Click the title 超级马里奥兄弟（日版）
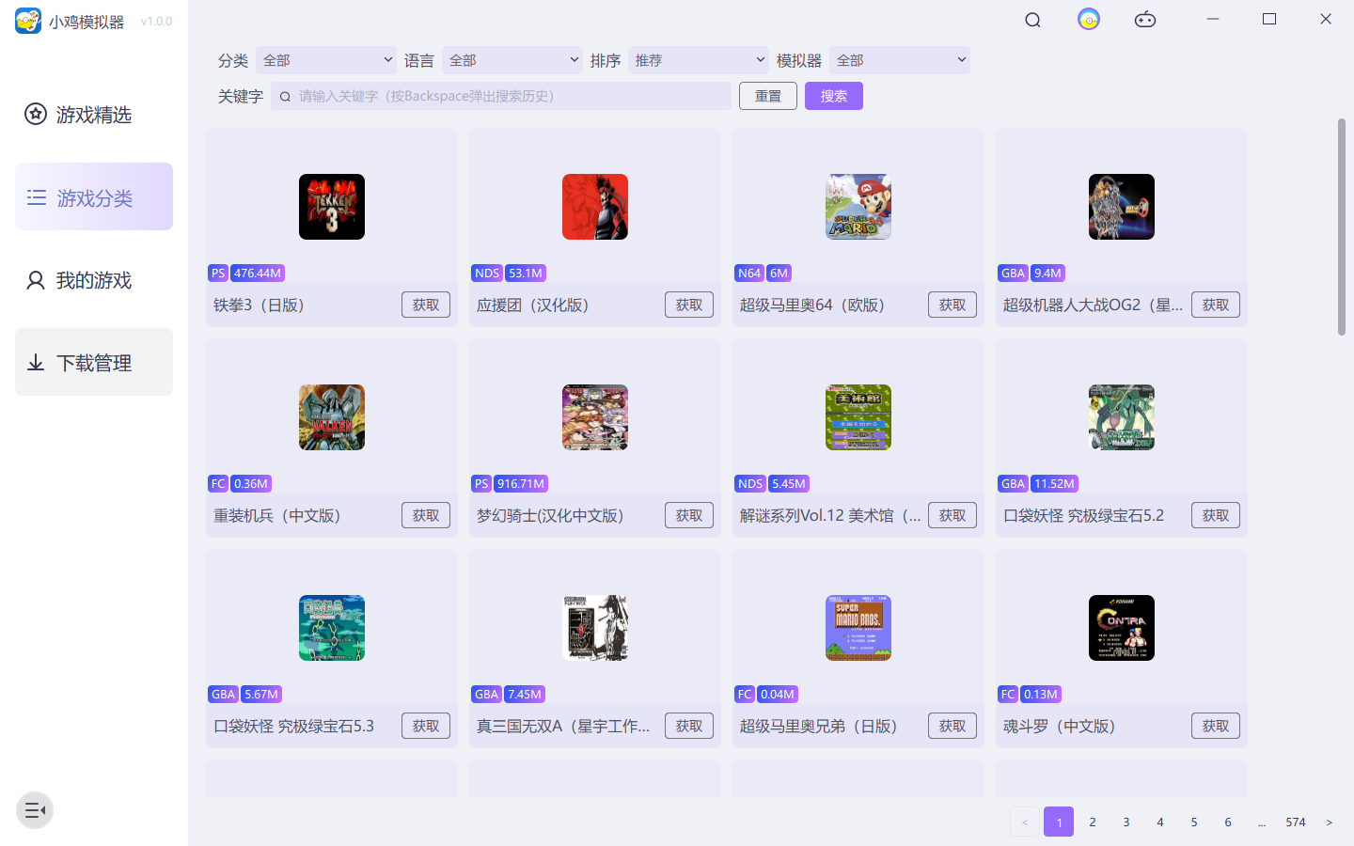Screen dimensions: 1354x846 coord(818,726)
